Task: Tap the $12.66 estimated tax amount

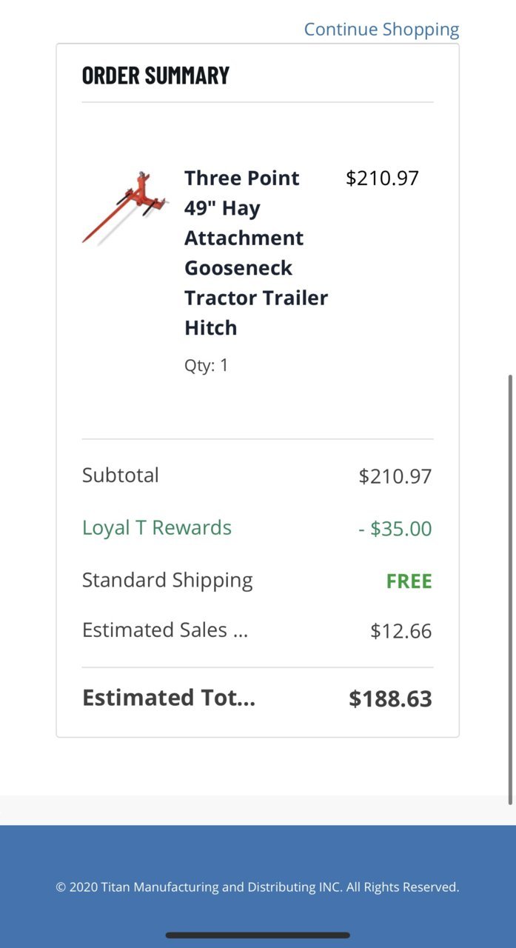Action: 401,631
